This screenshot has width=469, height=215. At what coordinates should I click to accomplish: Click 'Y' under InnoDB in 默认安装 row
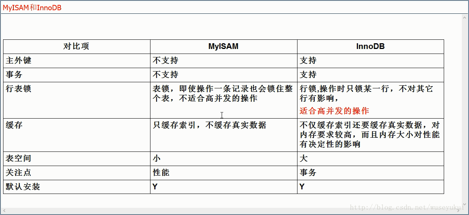coord(302,187)
